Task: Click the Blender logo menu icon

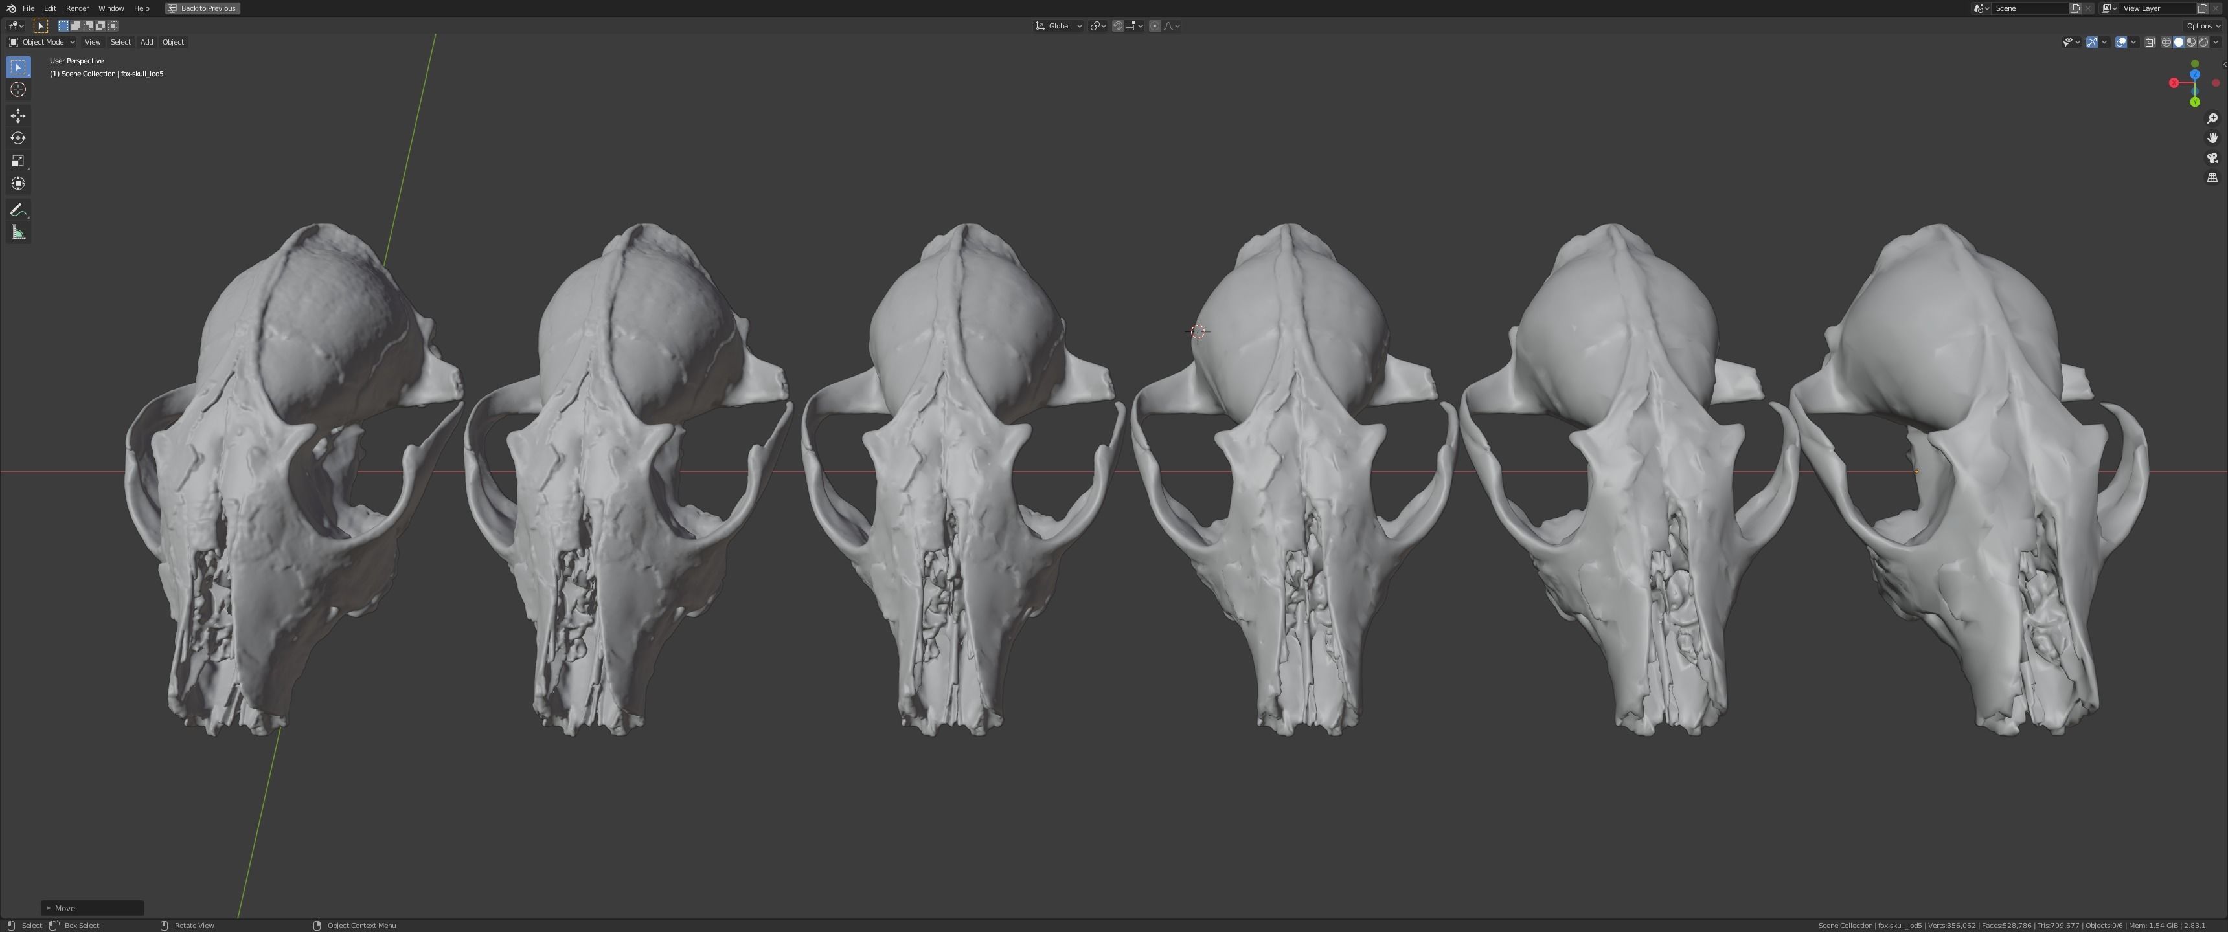Action: point(10,8)
